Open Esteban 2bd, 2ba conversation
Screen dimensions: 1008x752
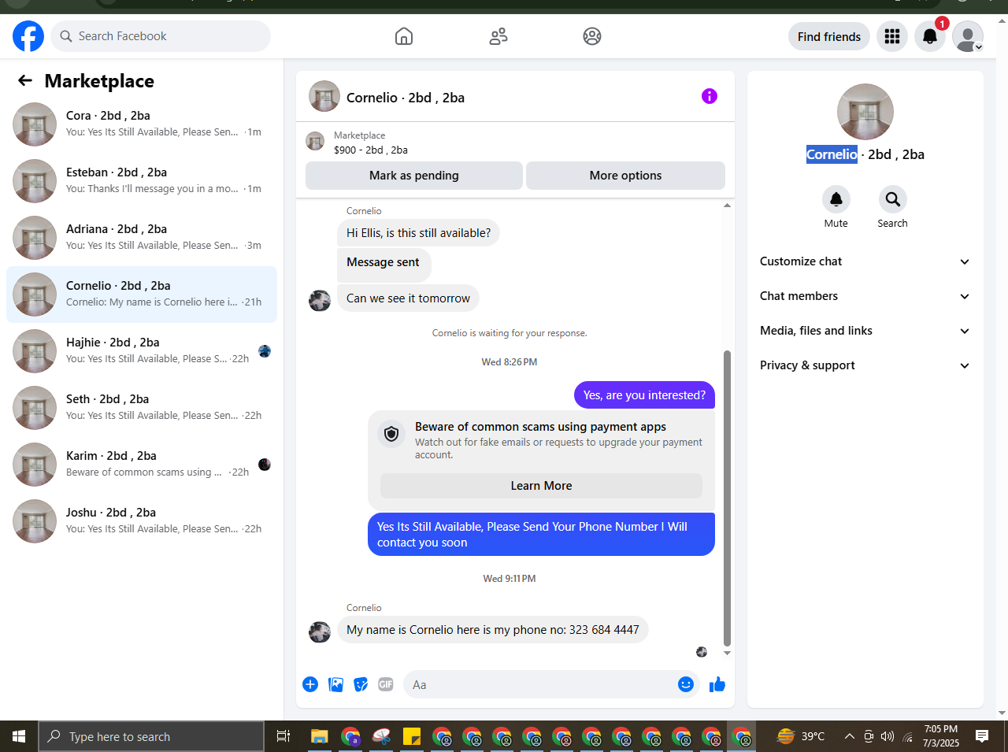pyautogui.click(x=142, y=181)
